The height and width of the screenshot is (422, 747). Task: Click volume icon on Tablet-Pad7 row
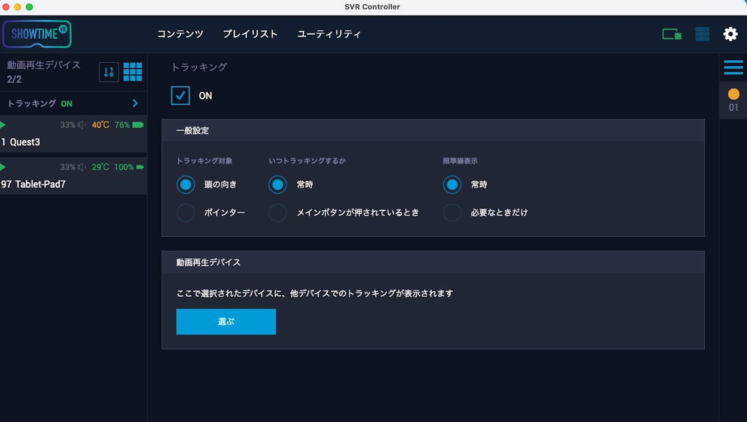click(82, 167)
